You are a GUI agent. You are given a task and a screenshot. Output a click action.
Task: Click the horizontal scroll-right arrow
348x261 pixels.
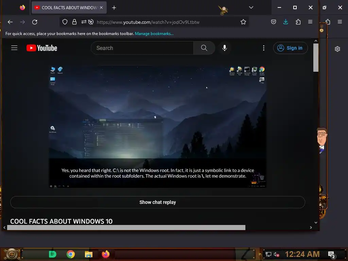tap(311, 227)
